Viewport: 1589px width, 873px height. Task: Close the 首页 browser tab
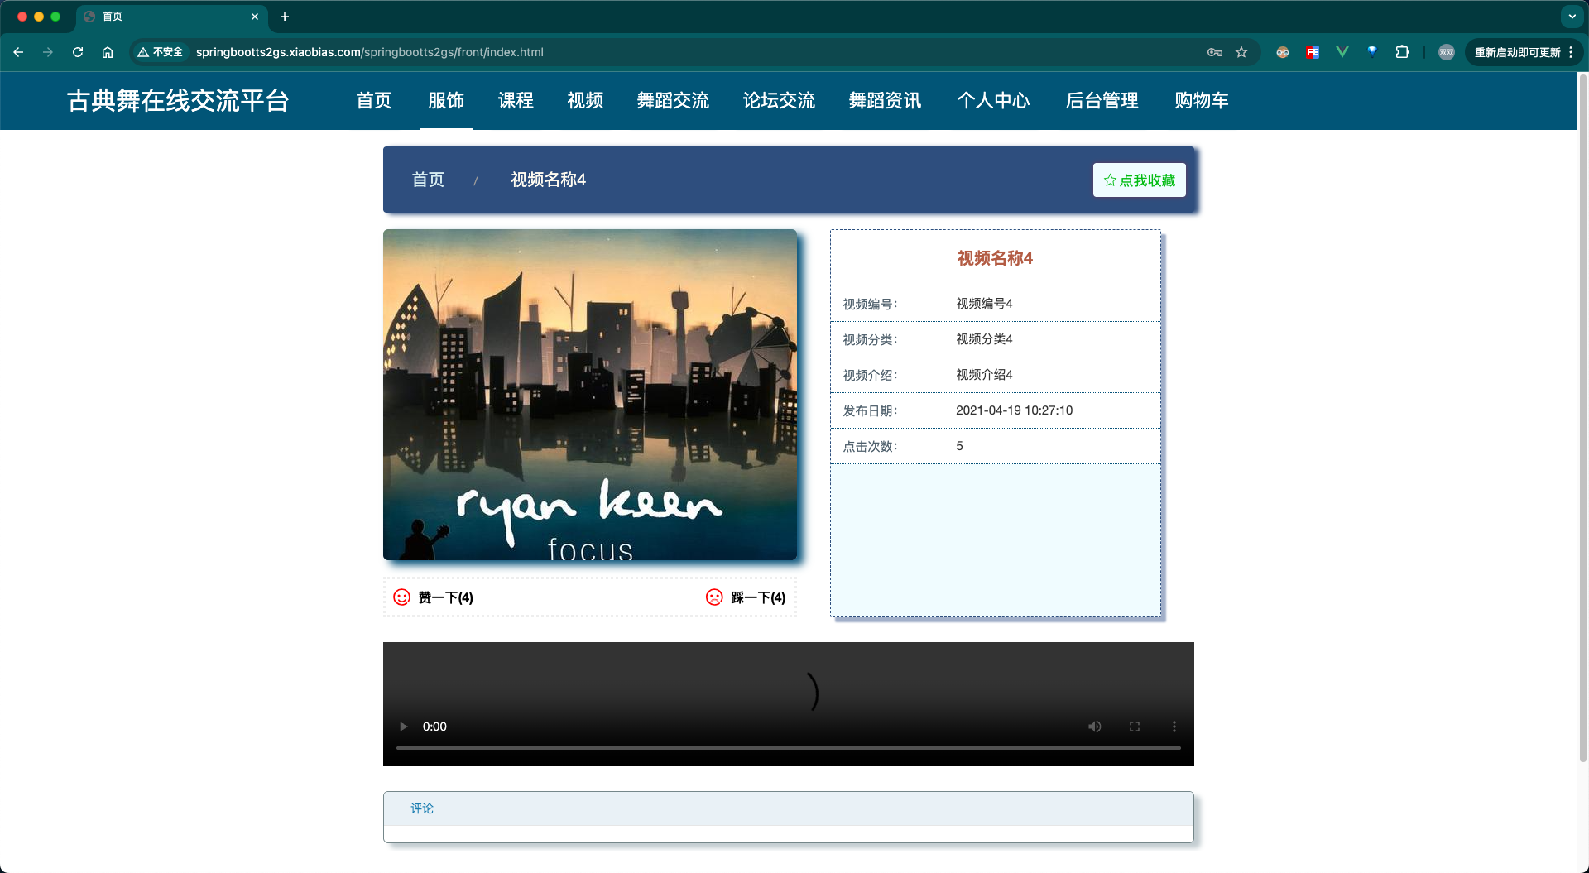click(255, 17)
